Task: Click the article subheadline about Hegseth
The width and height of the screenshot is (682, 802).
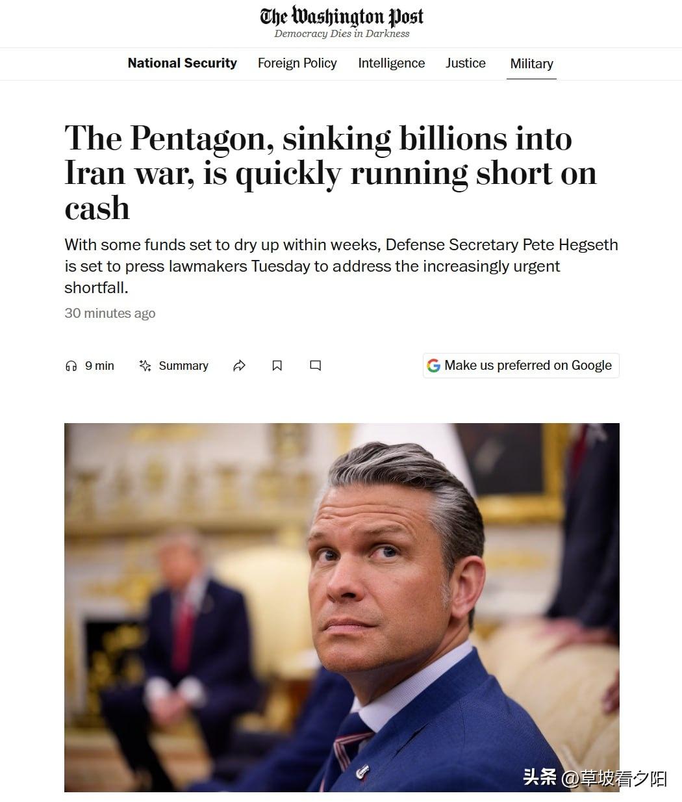Action: click(x=341, y=266)
